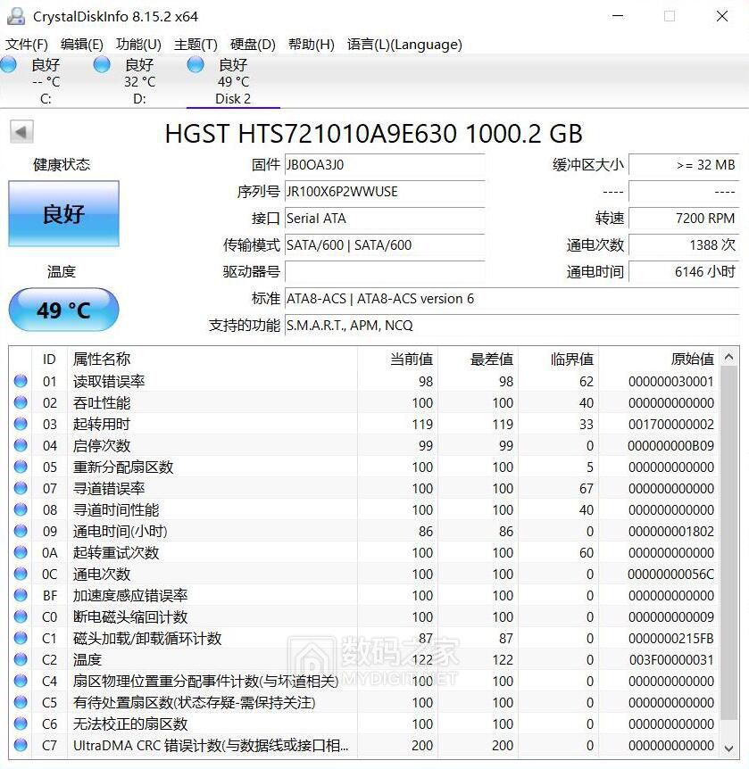Click the 缓冲区大小 >= 32 MB value
749x769 pixels.
(684, 165)
